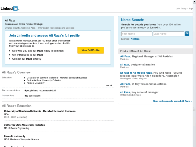Expand education list with 'see all...'
This screenshot has height=147, width=196.
[109, 85]
